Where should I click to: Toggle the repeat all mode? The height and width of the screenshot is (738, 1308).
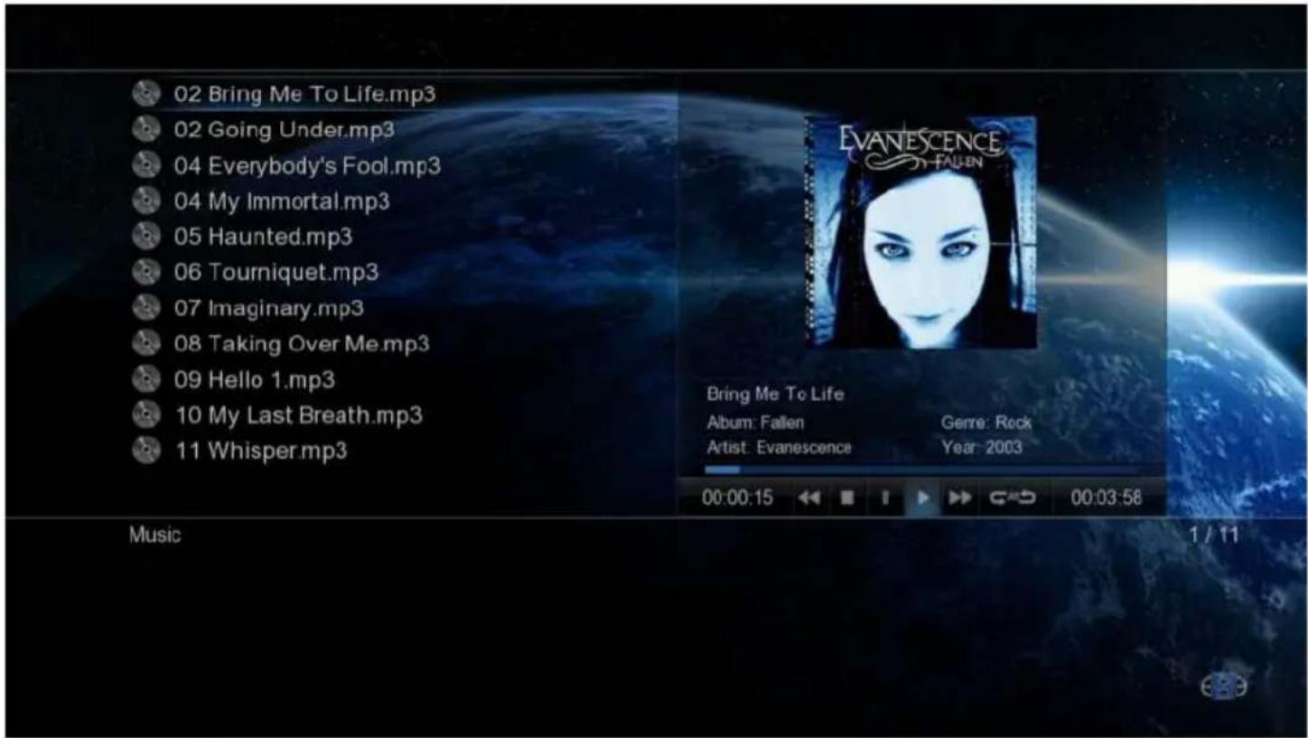(x=1013, y=498)
